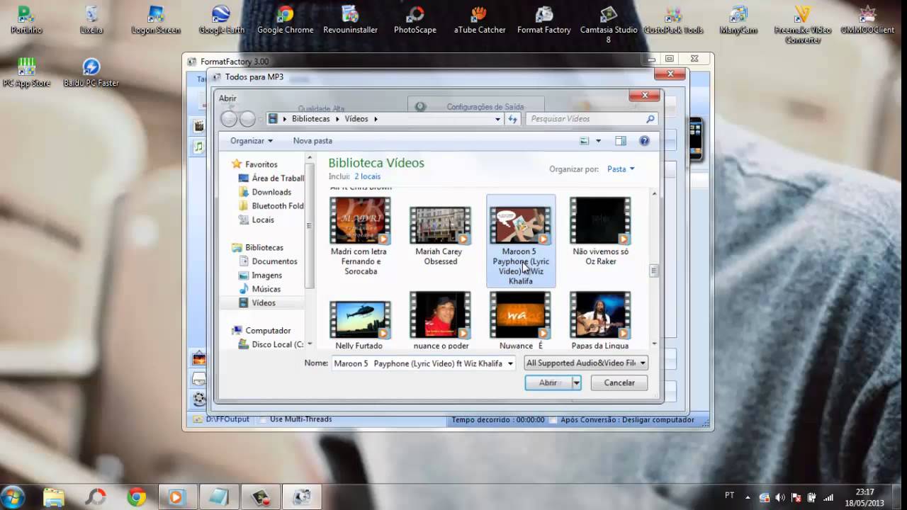Select the Não vivemos só Oz Raker video
Screen dimensions: 907x510
tap(600, 232)
